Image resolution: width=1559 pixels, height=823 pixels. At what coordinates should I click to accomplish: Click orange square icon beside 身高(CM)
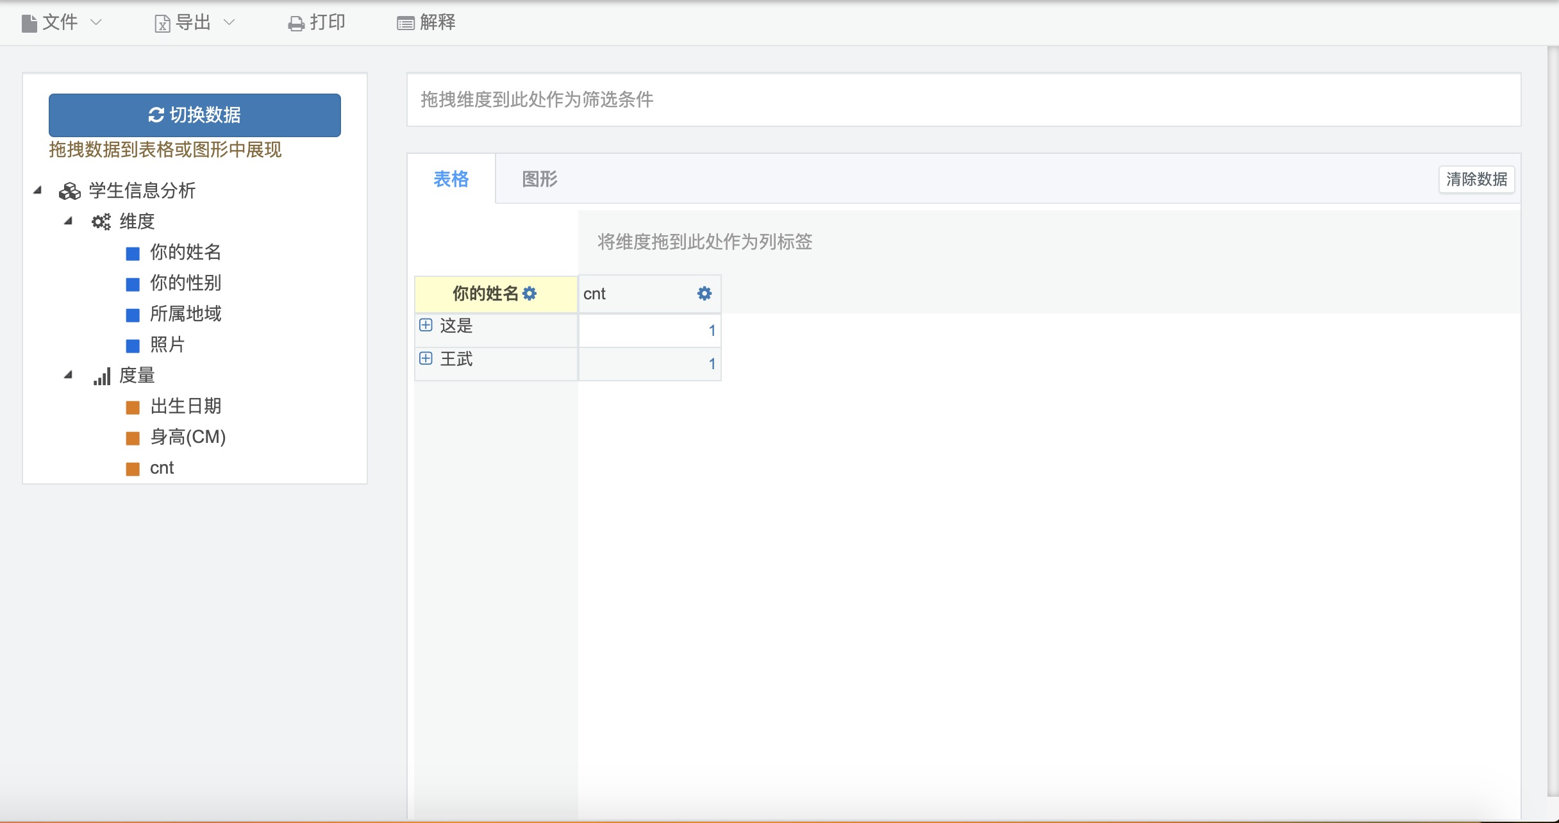[133, 438]
